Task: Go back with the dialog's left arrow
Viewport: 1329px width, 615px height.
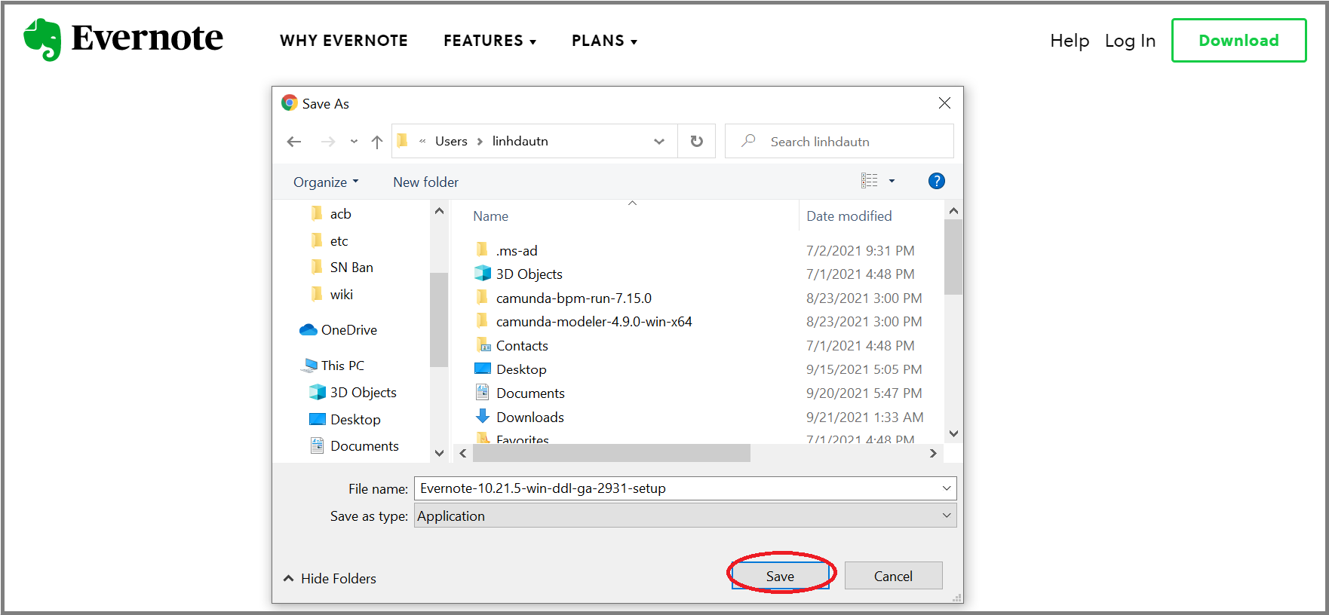Action: (x=294, y=142)
